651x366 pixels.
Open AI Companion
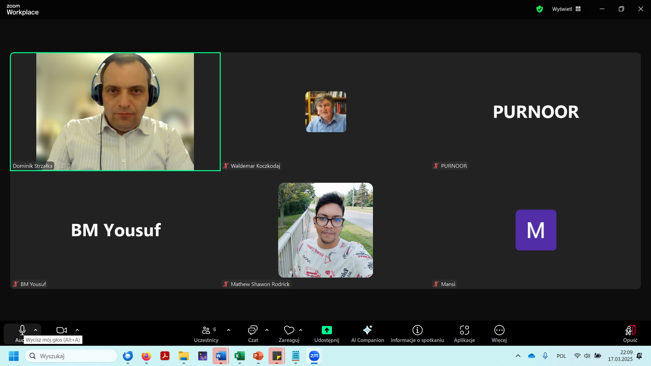coord(367,333)
